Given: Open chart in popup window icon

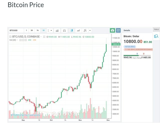Looking at the screenshot, I should 118,30.
